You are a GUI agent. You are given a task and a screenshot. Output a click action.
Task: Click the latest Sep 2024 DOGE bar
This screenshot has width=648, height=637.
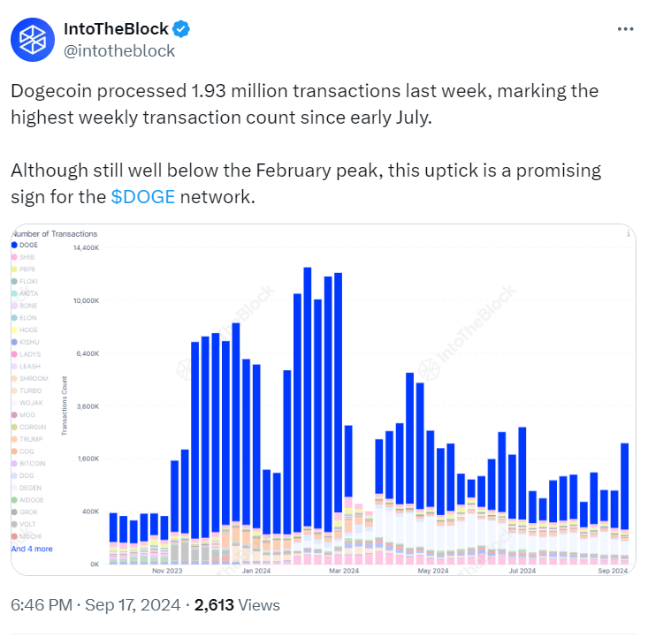(x=625, y=486)
